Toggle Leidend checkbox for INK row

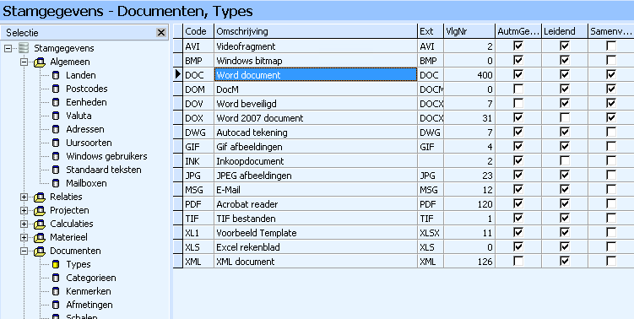[x=565, y=161]
